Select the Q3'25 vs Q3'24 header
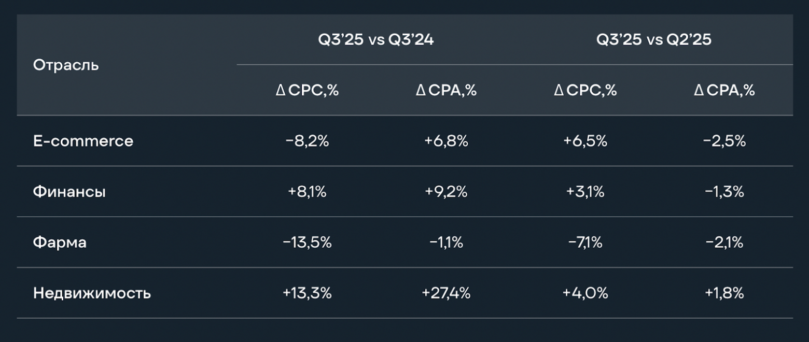Viewport: 809px width, 342px height. [x=376, y=40]
